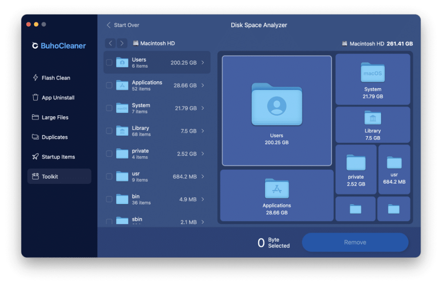The width and height of the screenshot is (442, 286).
Task: Click the Remove button
Action: pos(355,242)
